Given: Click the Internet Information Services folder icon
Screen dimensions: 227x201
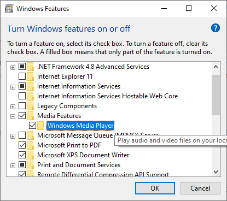Looking at the screenshot, I should pyautogui.click(x=30, y=86).
